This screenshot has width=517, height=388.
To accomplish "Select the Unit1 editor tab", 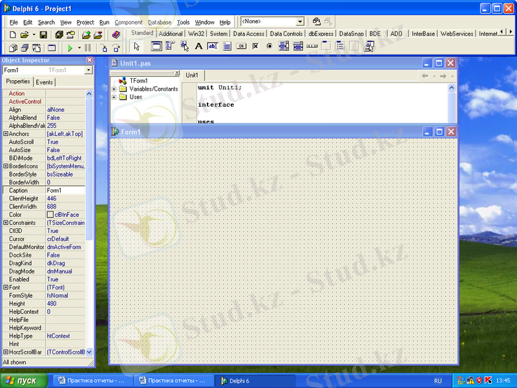I will click(192, 75).
